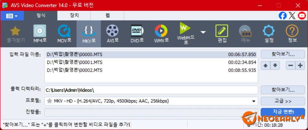Open the 메뉴 (Menu) tool
This screenshot has height=130, width=308.
coord(245,34)
